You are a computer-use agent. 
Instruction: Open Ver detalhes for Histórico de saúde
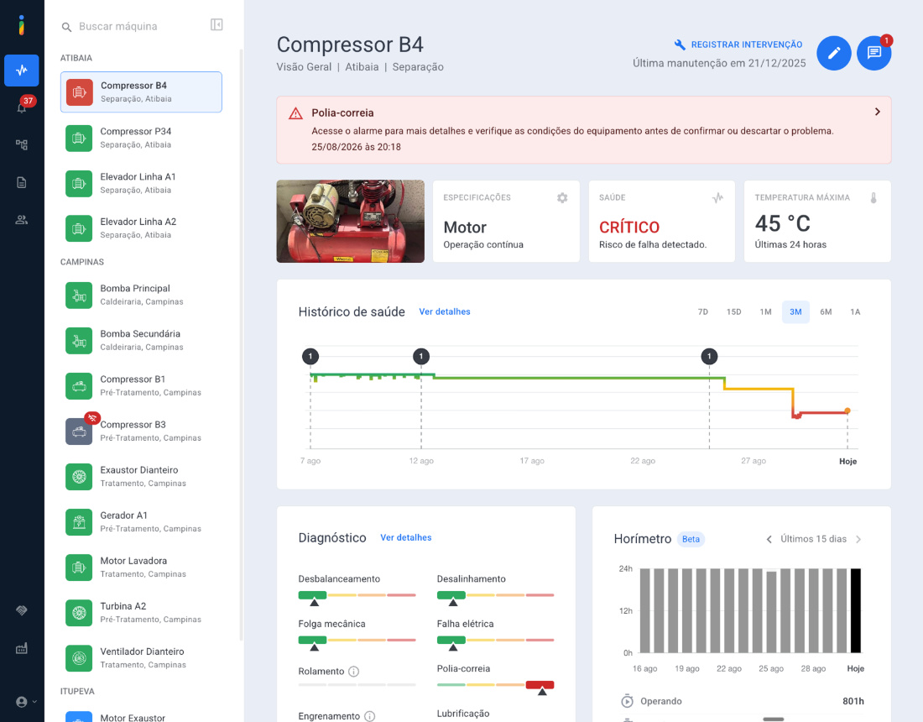[445, 311]
